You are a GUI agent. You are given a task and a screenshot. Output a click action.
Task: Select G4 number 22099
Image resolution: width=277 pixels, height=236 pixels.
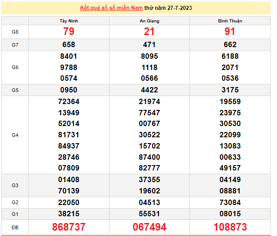pos(230,135)
